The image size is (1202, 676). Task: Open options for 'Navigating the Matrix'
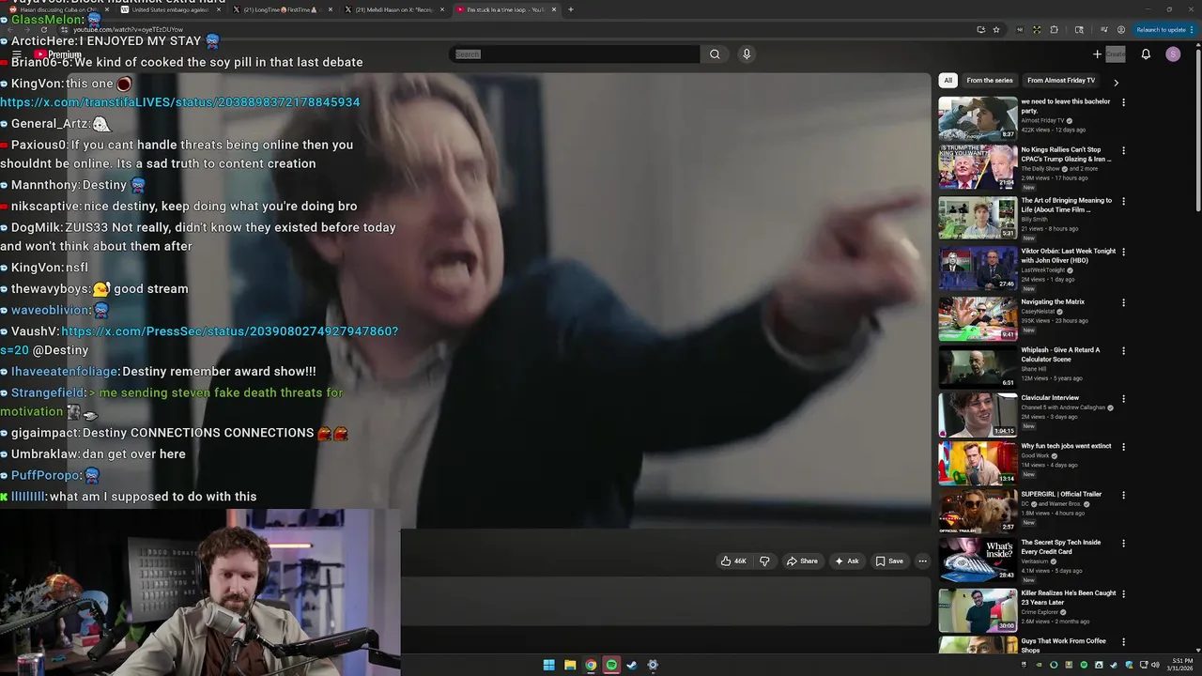click(x=1123, y=302)
